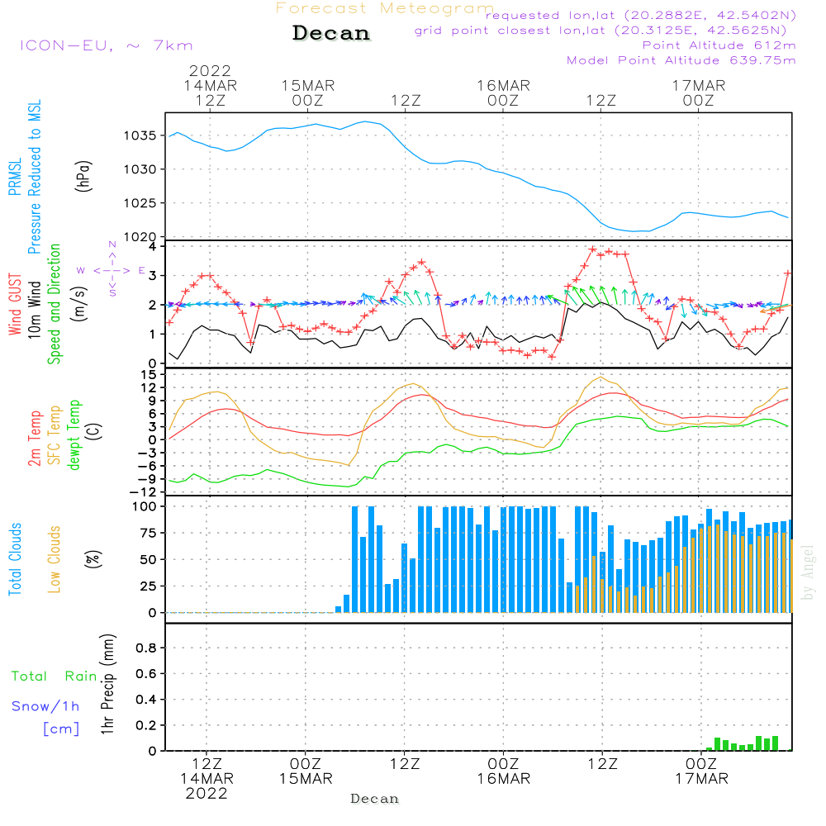
Task: Click the '15' temperature axis value
Action: [x=150, y=375]
